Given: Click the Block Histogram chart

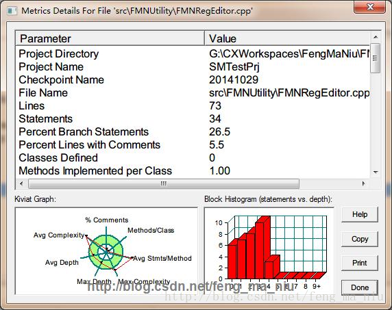Looking at the screenshot, I should (269, 251).
